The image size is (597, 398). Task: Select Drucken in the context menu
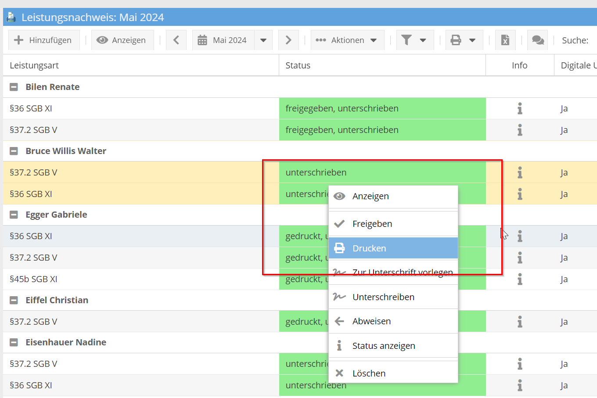pyautogui.click(x=369, y=248)
